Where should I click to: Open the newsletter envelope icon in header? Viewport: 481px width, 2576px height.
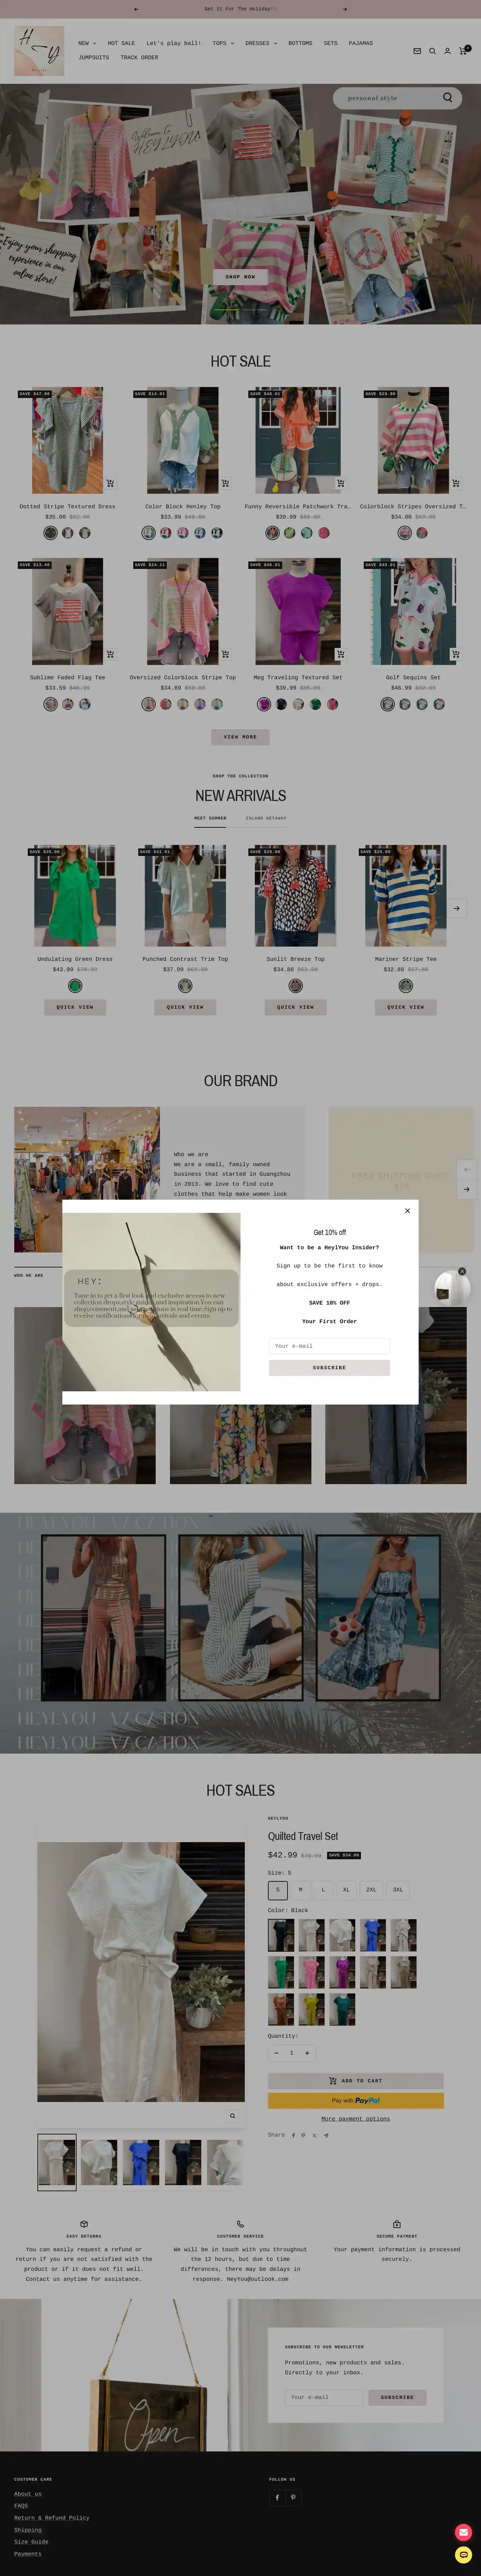coord(417,51)
